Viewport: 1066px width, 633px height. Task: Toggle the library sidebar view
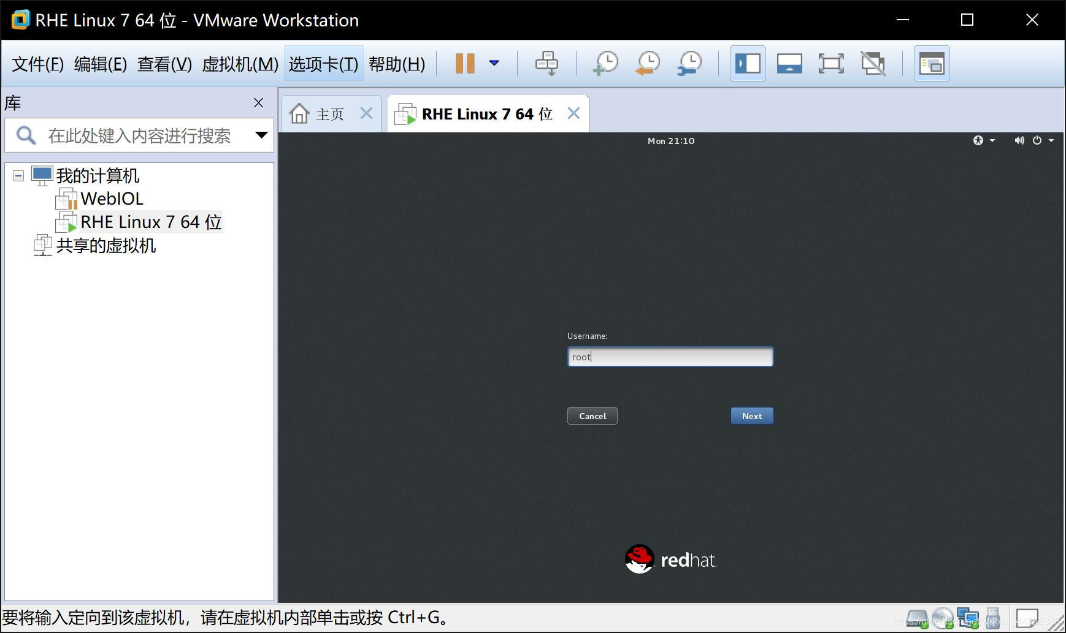[x=748, y=63]
